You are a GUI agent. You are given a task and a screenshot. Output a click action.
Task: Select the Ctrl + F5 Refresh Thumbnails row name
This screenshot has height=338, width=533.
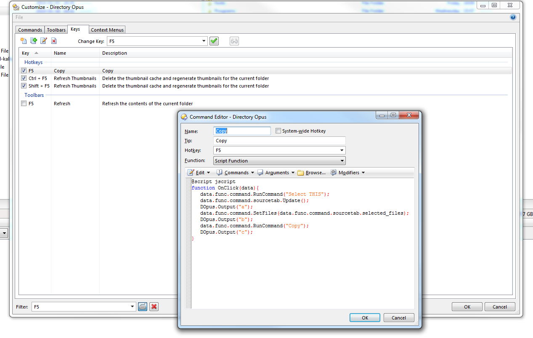pyautogui.click(x=75, y=78)
